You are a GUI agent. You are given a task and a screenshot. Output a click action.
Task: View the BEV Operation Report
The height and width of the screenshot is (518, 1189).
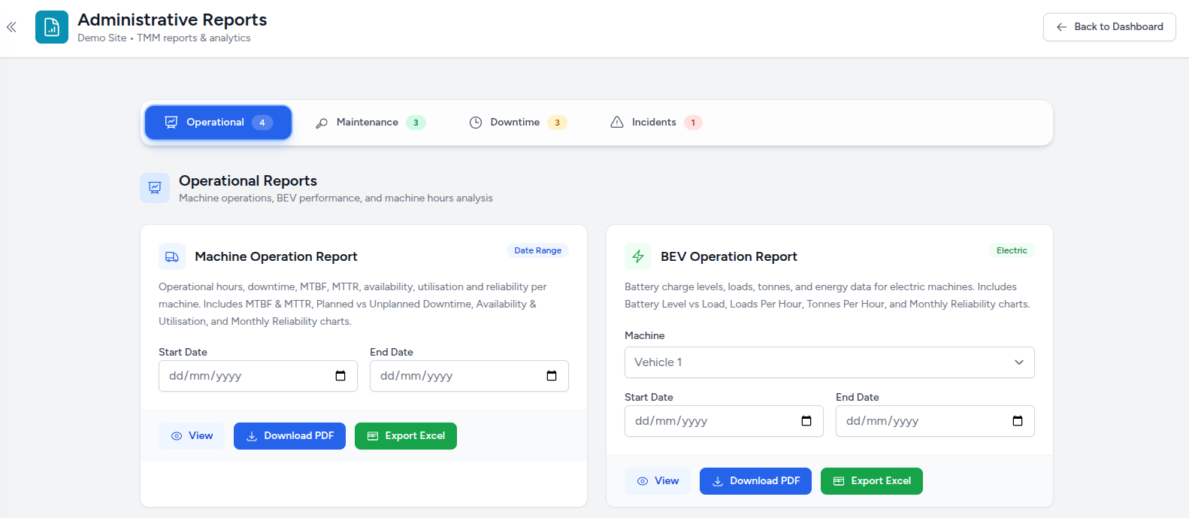coord(658,481)
